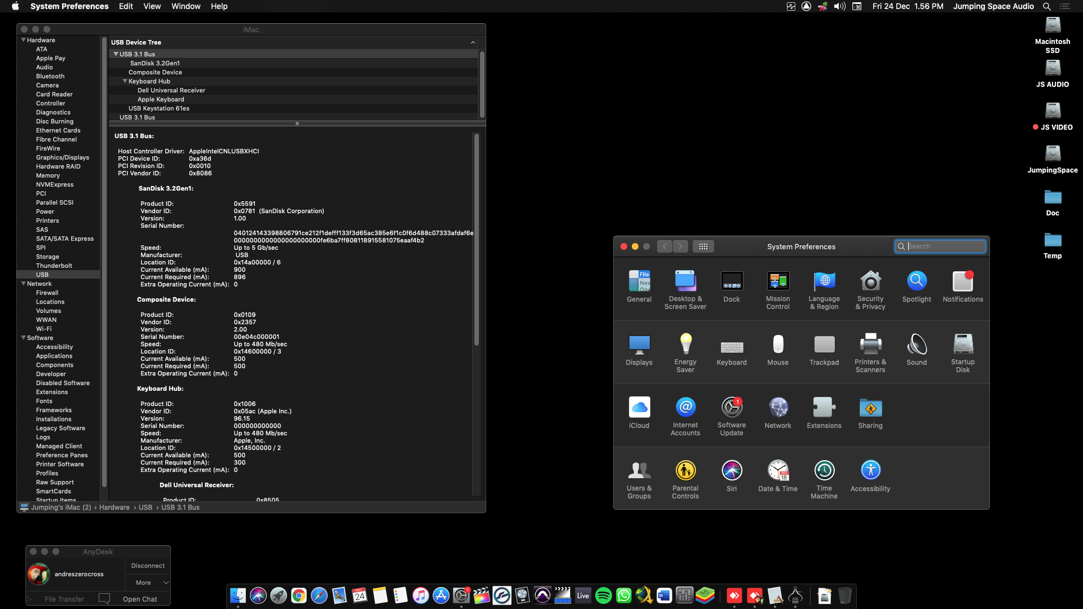The width and height of the screenshot is (1083, 609).
Task: Collapse the Keyboard Hub tree item
Action: pyautogui.click(x=125, y=81)
